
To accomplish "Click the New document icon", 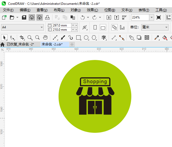I will pyautogui.click(x=4, y=17).
